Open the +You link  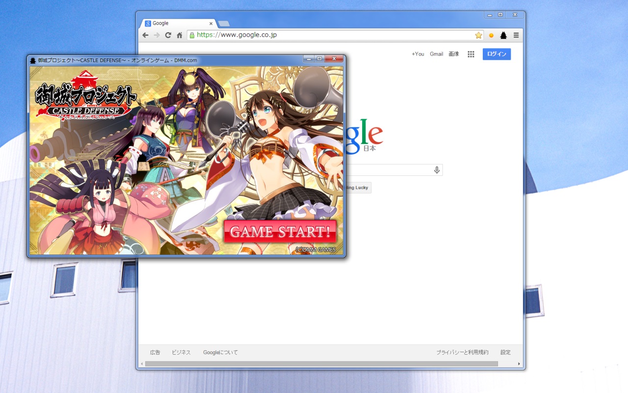(418, 54)
